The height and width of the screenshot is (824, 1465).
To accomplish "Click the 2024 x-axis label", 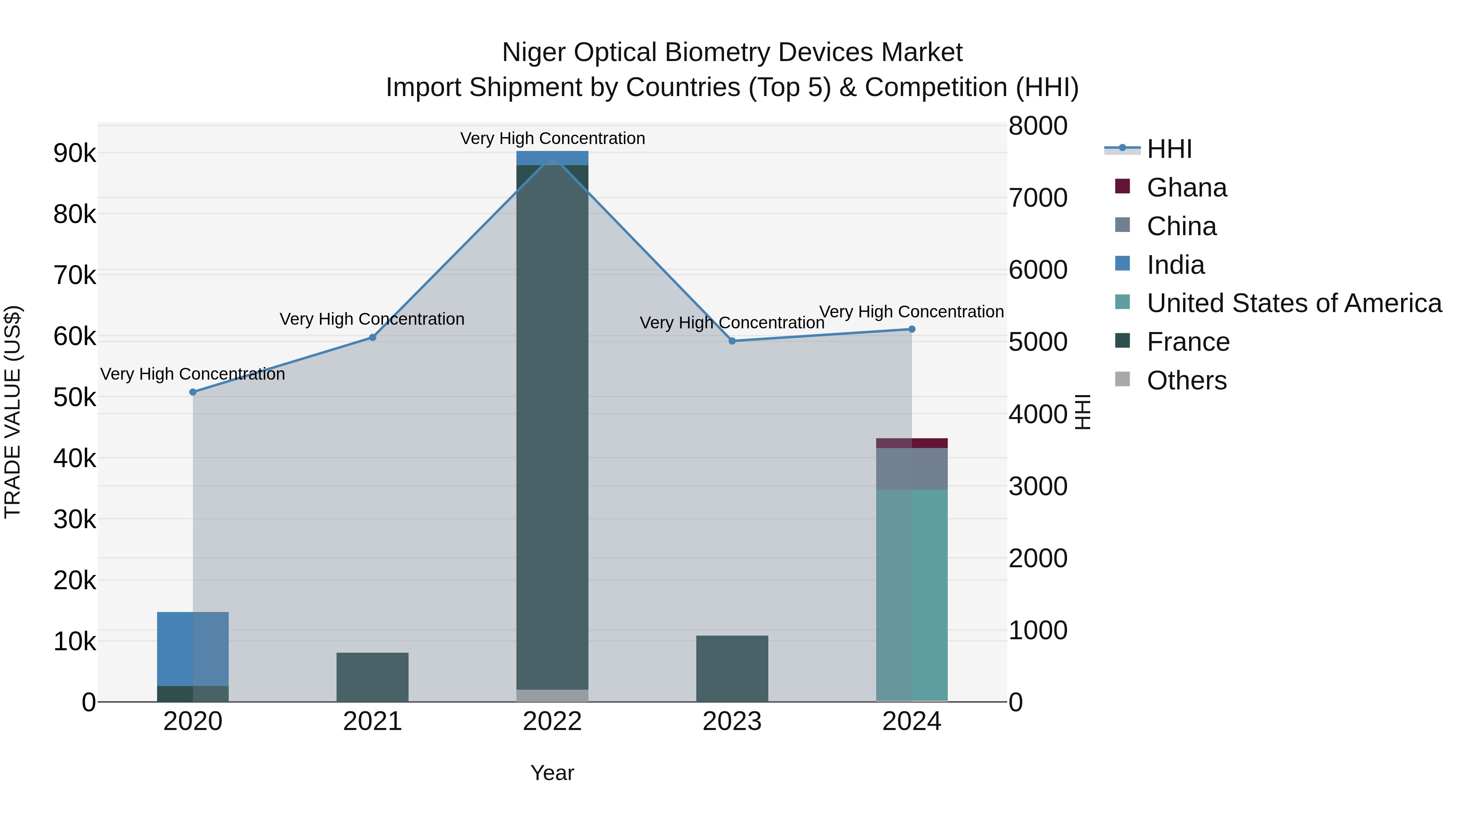I will [912, 721].
